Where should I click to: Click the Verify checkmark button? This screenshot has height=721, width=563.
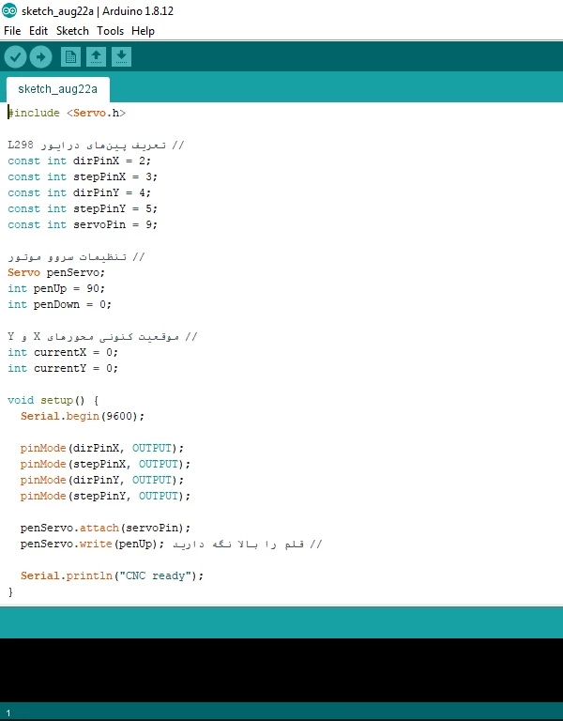(15, 57)
